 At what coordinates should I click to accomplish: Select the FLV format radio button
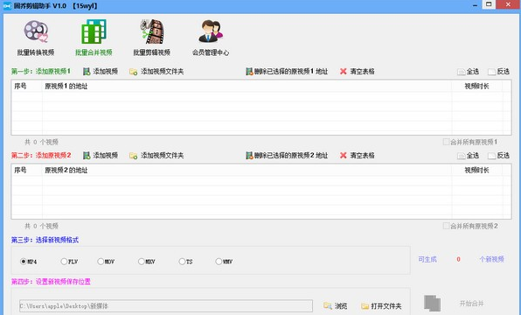(x=64, y=262)
